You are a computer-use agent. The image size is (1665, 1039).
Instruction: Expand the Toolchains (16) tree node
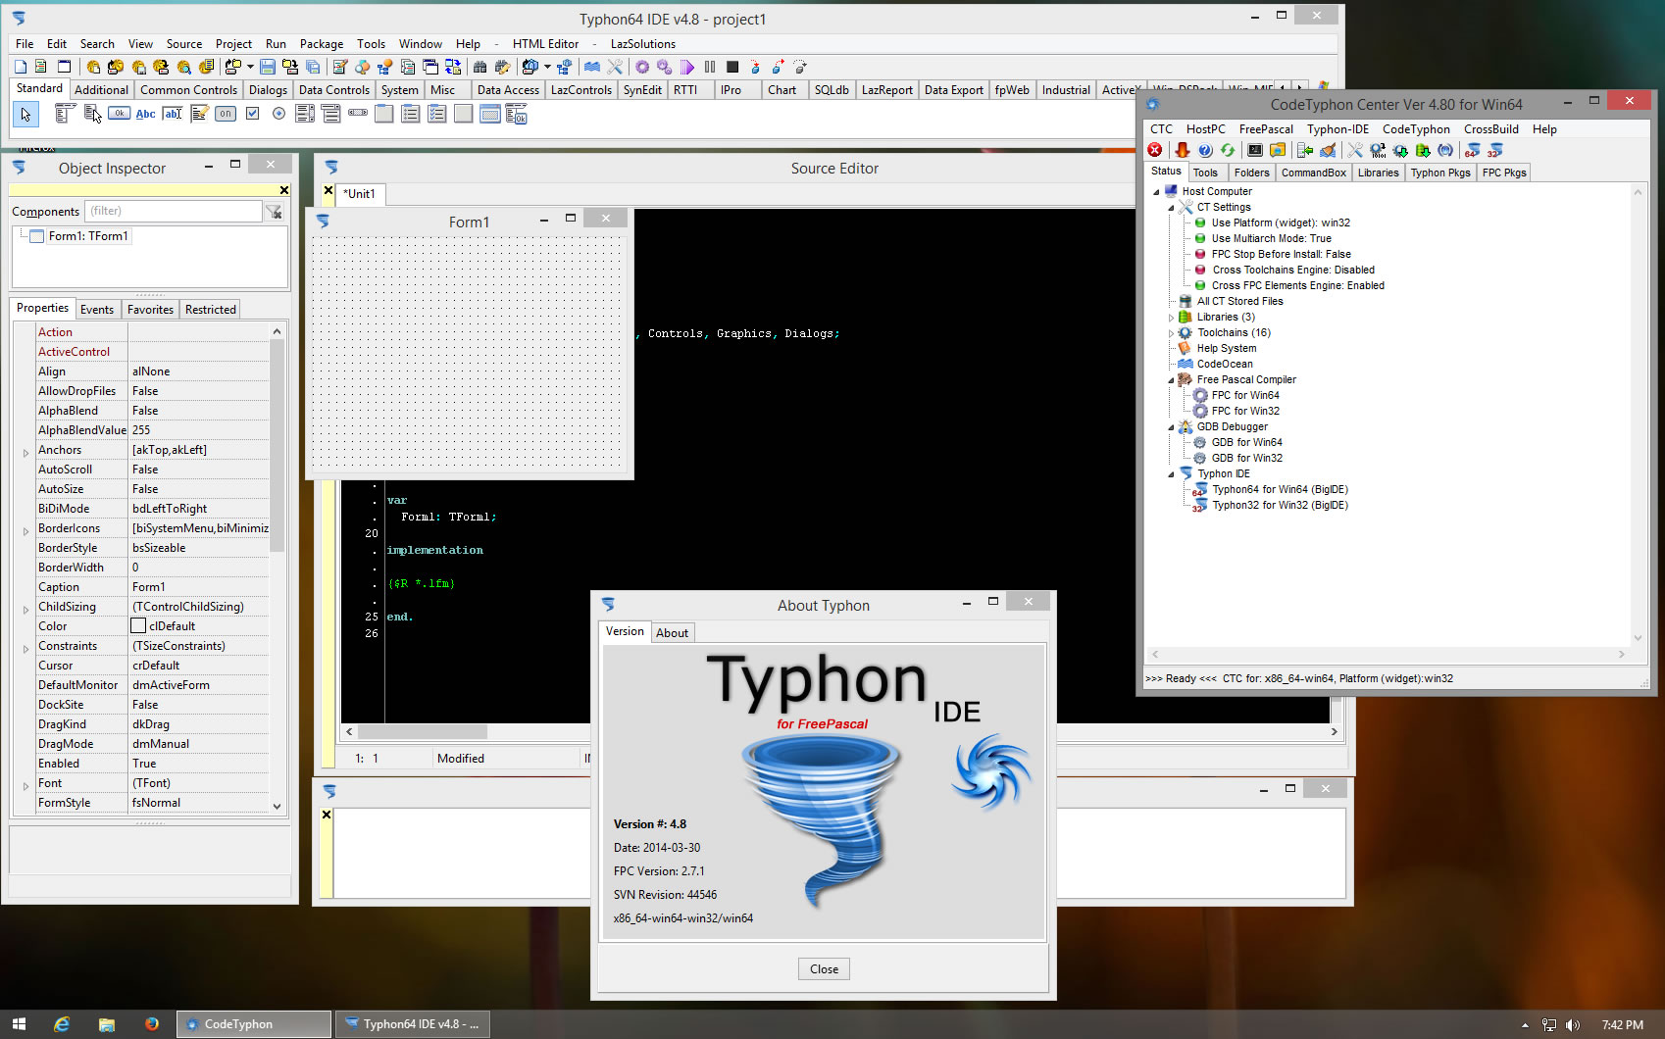[1171, 333]
